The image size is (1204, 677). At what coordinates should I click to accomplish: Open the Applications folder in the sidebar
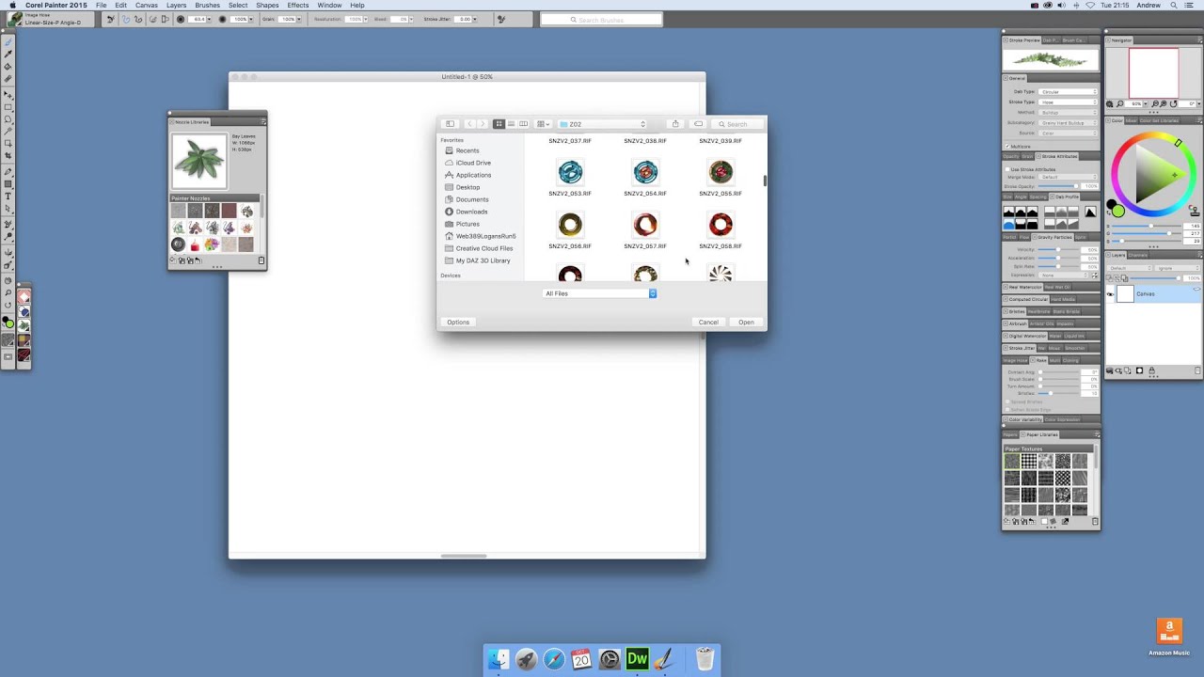coord(473,175)
